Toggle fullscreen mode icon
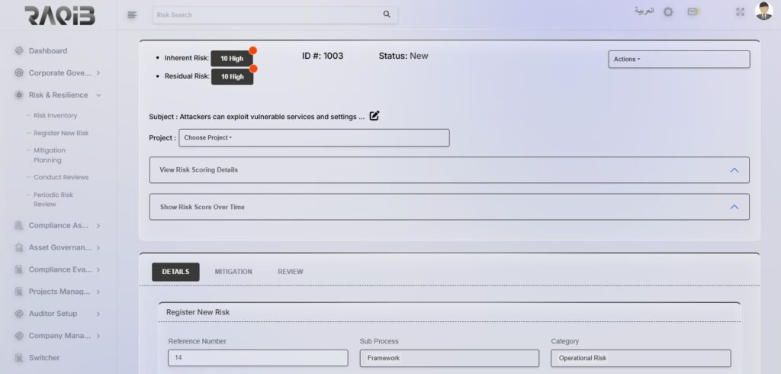The image size is (781, 374). [740, 12]
